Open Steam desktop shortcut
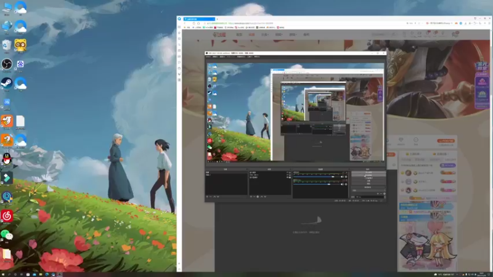Screen dimensions: 493x277 pos(7,83)
